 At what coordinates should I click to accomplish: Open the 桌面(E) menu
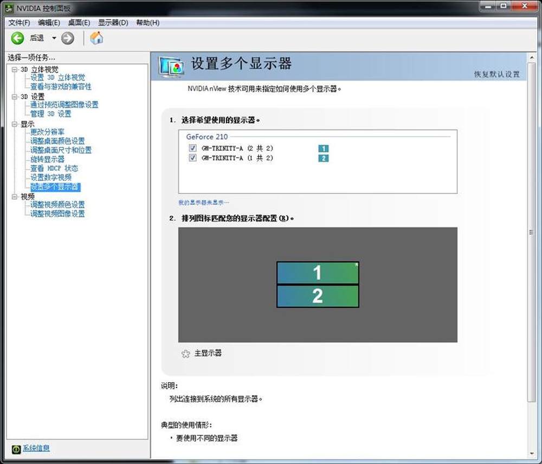pyautogui.click(x=79, y=22)
